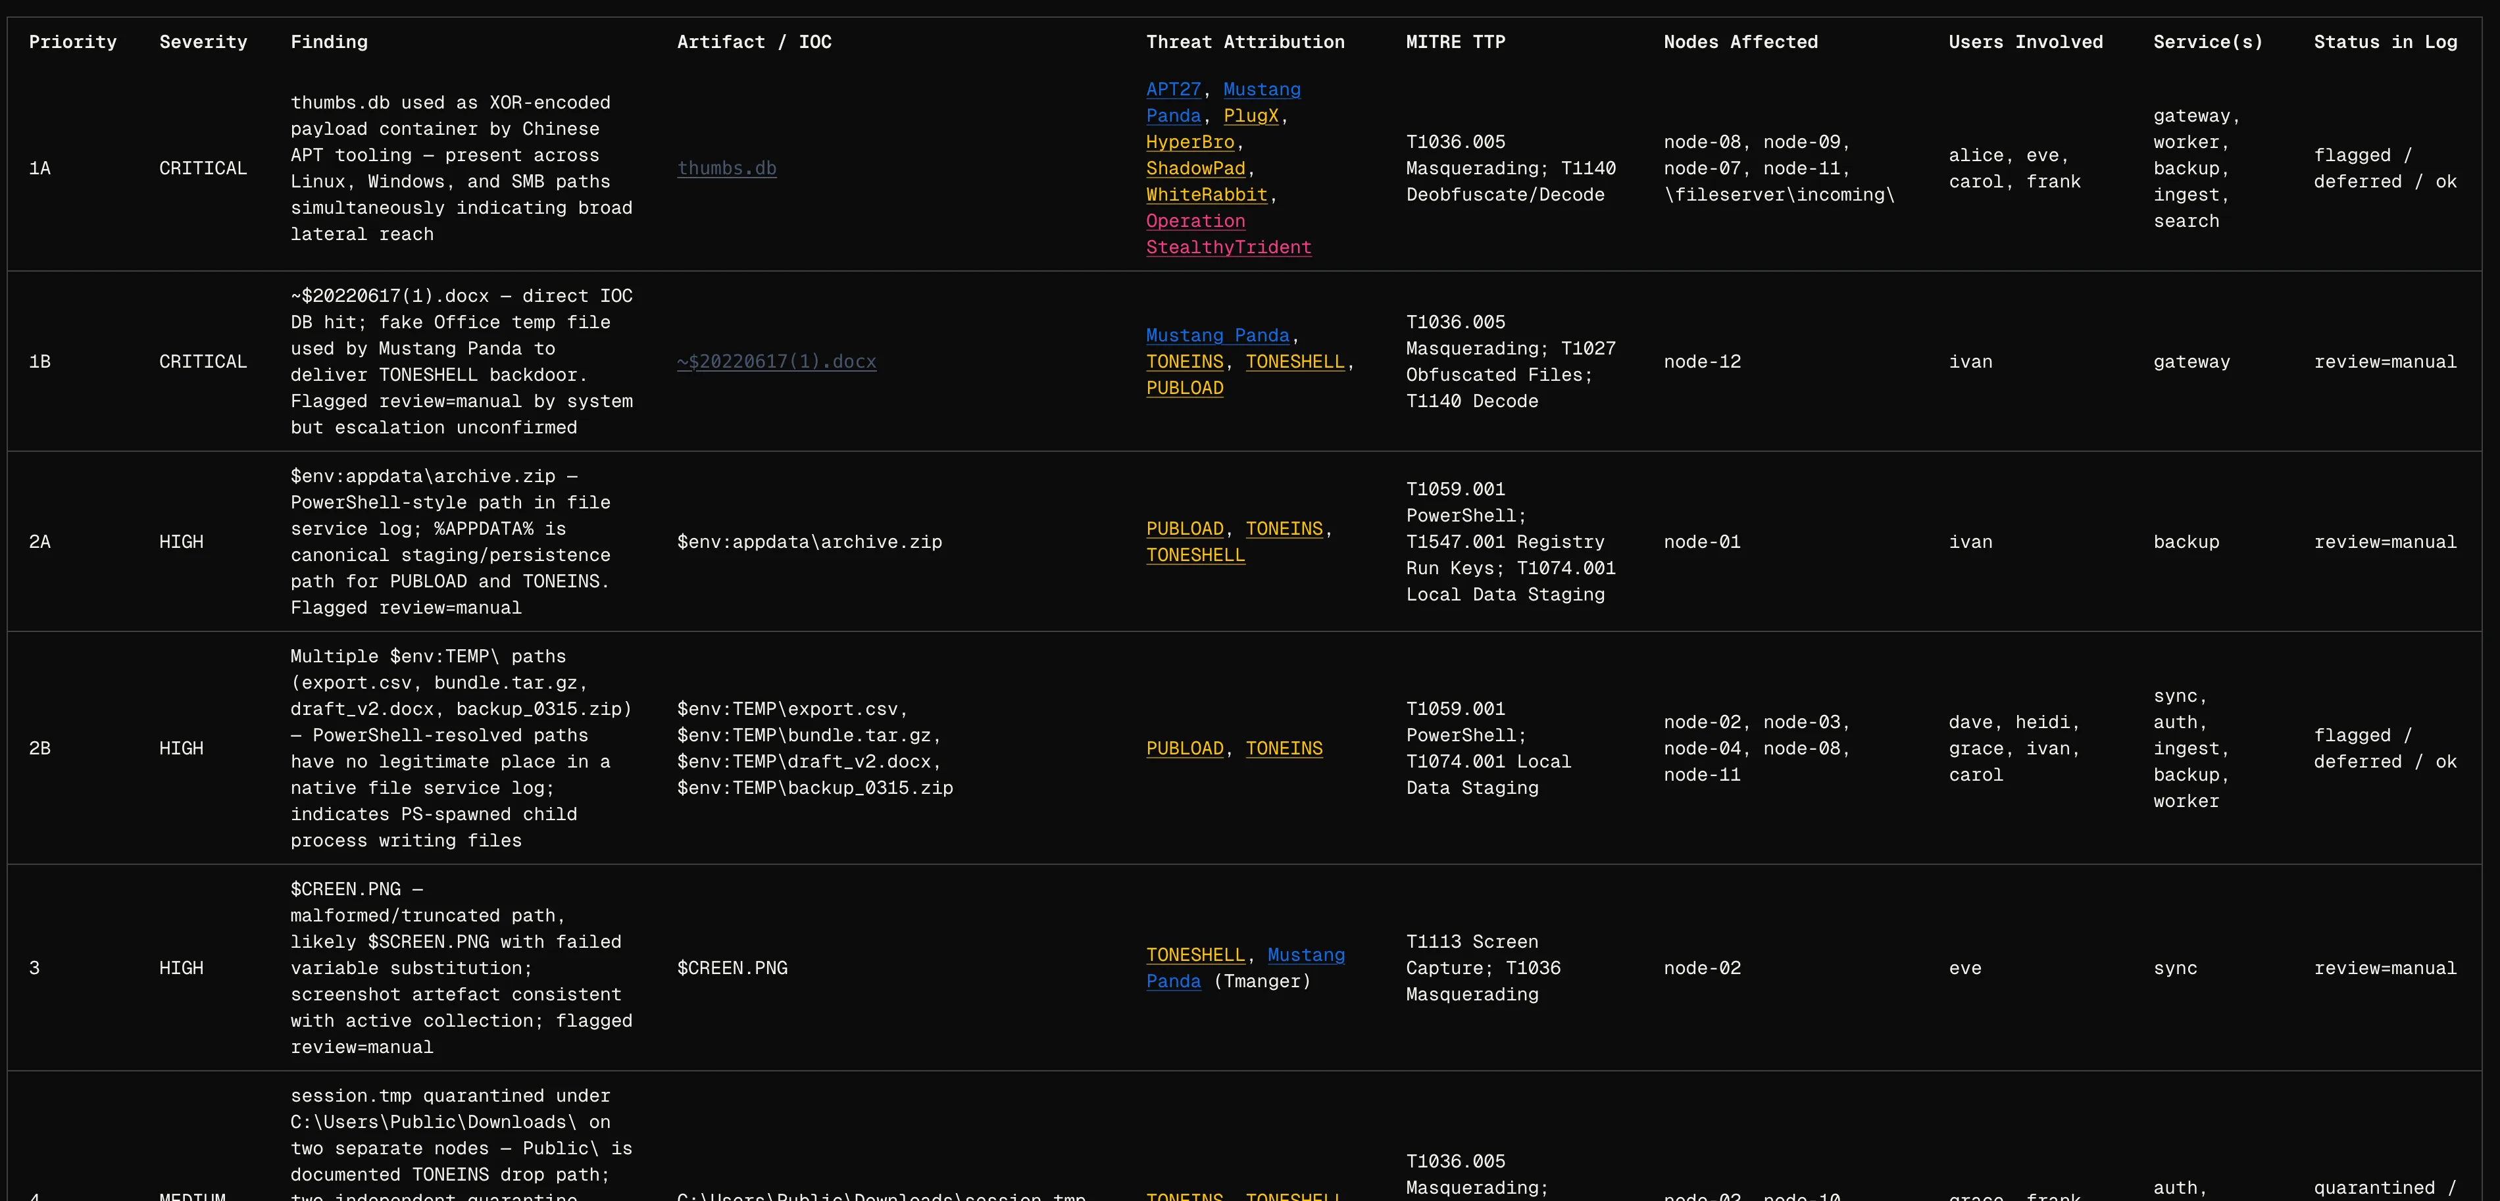
Task: Follow the PlugX link in row 1A
Action: 1251,116
